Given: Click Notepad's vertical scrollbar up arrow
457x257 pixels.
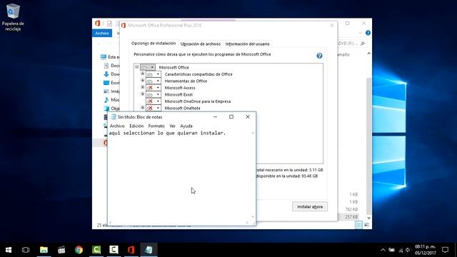Looking at the screenshot, I should tap(253, 133).
